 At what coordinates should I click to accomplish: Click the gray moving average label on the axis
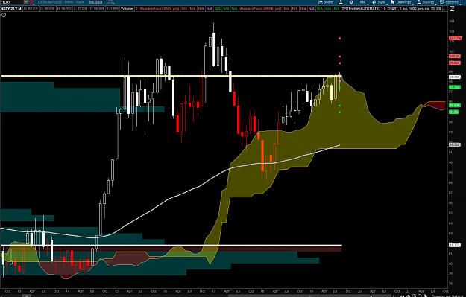[x=455, y=144]
